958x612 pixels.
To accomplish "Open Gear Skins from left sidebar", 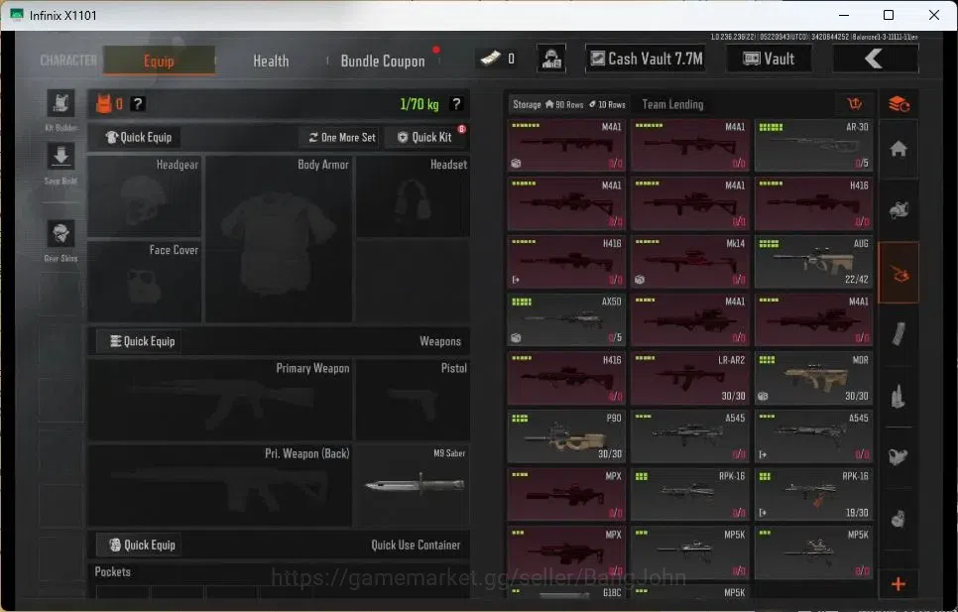I will pyautogui.click(x=60, y=234).
